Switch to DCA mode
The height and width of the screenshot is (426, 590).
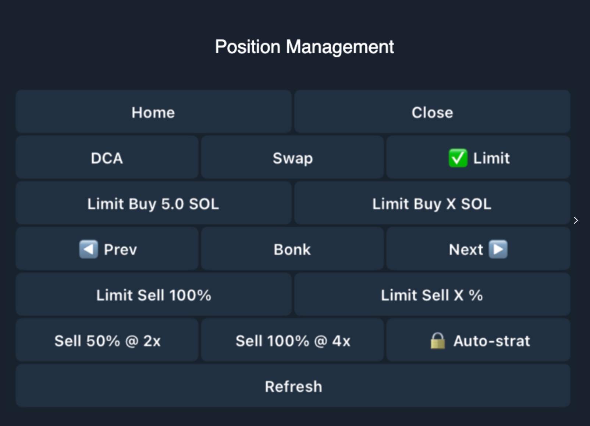[x=107, y=158]
